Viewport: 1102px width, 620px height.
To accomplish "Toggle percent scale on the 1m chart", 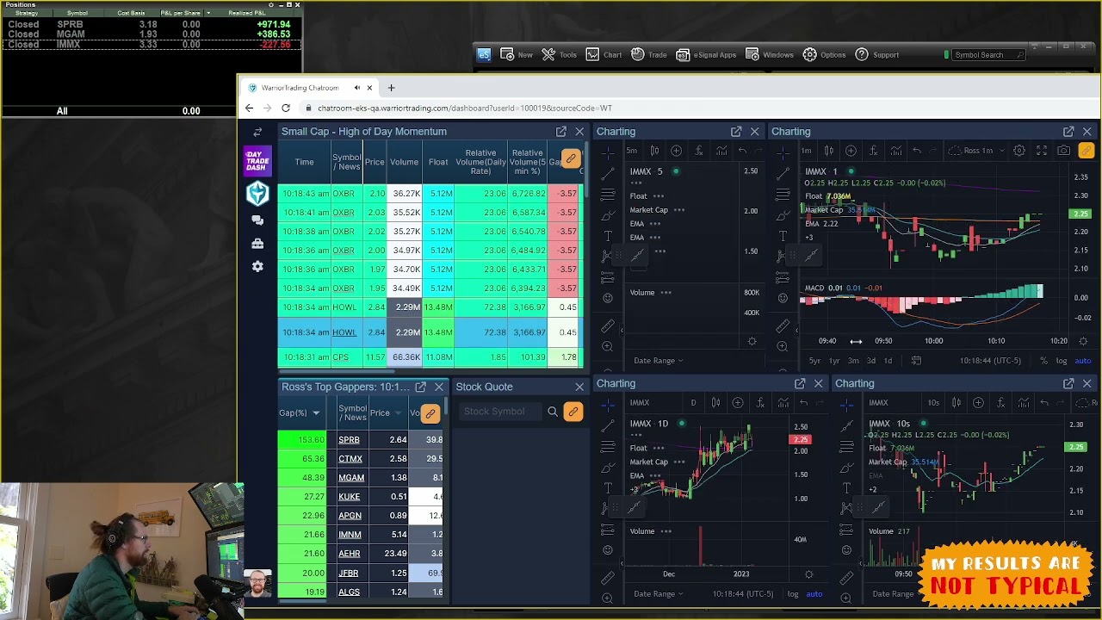I will [x=1043, y=361].
